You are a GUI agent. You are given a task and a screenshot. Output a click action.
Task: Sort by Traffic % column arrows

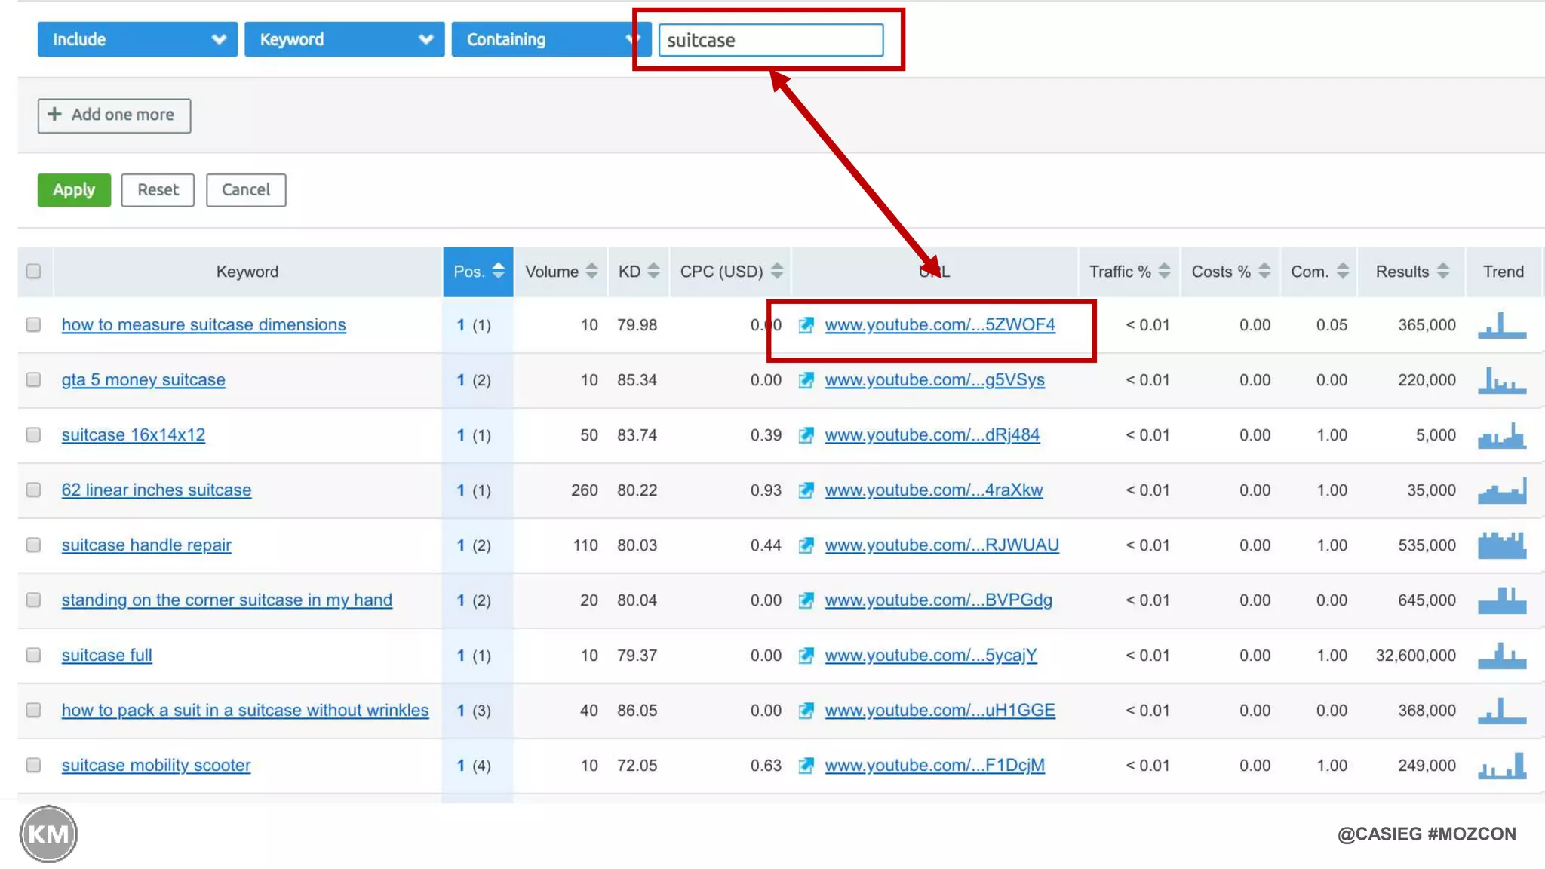pyautogui.click(x=1164, y=271)
